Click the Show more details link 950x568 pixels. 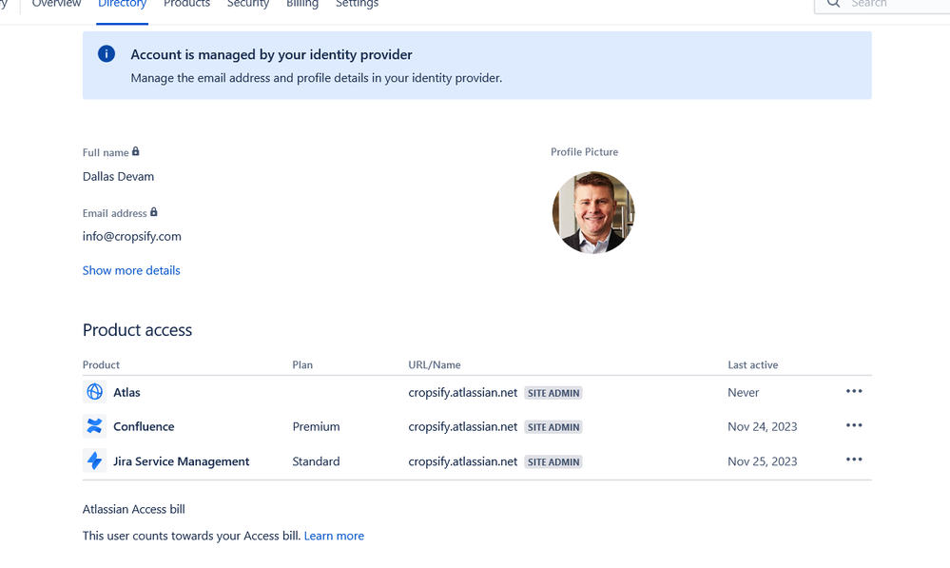click(131, 270)
